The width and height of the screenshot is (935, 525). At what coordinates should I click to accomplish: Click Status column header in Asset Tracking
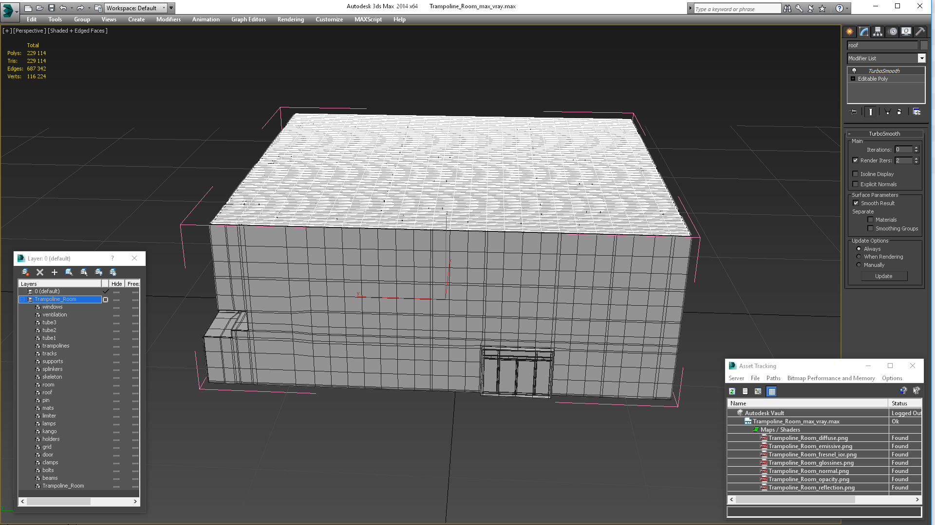(904, 403)
